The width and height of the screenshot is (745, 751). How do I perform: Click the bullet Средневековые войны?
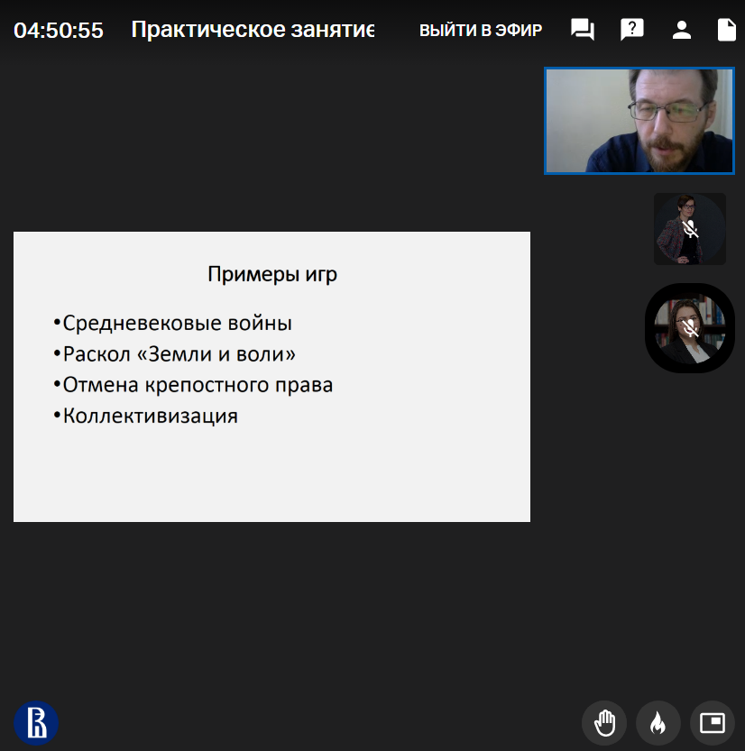coord(177,323)
